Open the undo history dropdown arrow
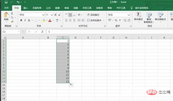Image resolution: width=173 pixels, height=101 pixels. tap(21, 2)
